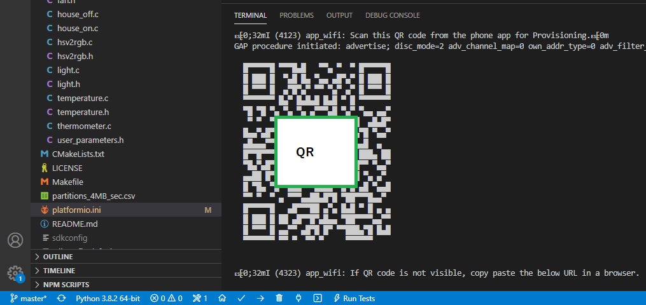Click terminal line 'GAP procedure initiated'
Image resolution: width=646 pixels, height=305 pixels.
pos(440,46)
